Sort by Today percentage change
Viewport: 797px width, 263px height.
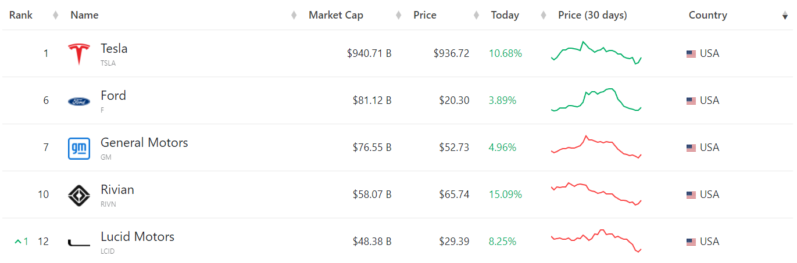505,15
